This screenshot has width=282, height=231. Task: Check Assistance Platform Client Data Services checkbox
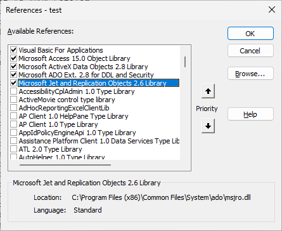click(x=13, y=141)
